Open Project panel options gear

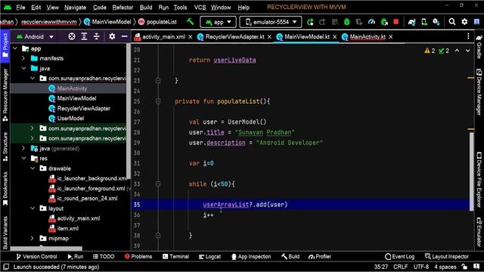tap(112, 37)
